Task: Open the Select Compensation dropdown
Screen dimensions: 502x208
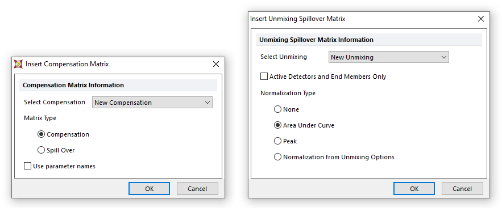Action: 152,103
